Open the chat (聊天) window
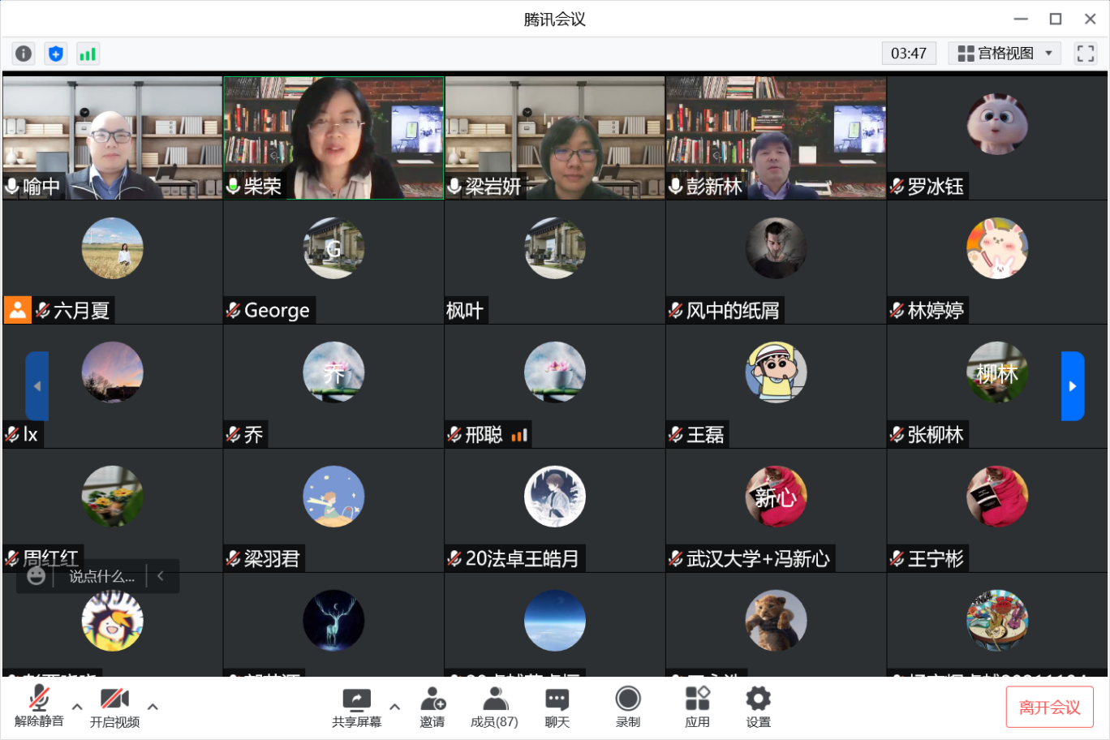The width and height of the screenshot is (1110, 740). [x=557, y=707]
